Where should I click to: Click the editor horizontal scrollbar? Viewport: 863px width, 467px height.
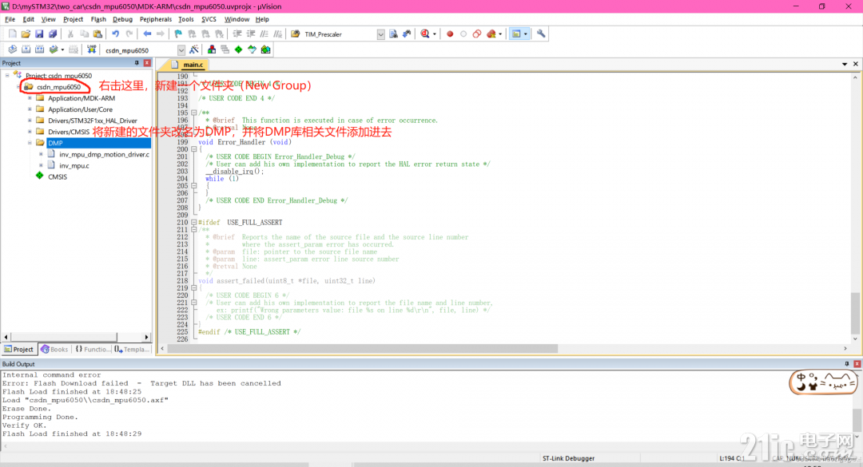pos(363,349)
